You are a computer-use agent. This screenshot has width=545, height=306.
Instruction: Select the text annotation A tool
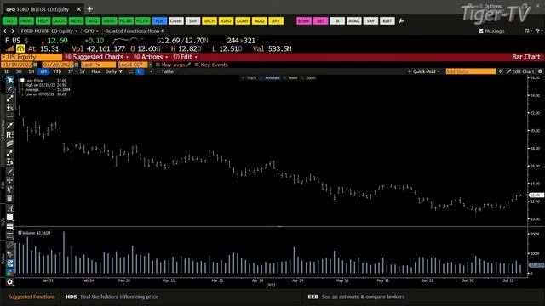9,208
